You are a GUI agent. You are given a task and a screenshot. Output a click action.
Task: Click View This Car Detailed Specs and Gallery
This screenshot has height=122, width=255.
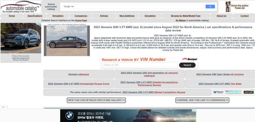click(x=96, y=100)
